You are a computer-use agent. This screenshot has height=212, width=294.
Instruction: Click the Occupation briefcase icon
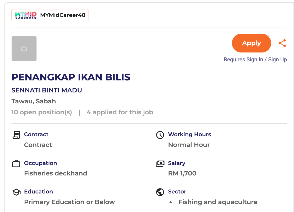(16, 164)
